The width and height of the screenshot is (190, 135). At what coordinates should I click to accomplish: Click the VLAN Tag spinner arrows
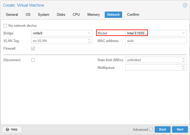(89, 41)
